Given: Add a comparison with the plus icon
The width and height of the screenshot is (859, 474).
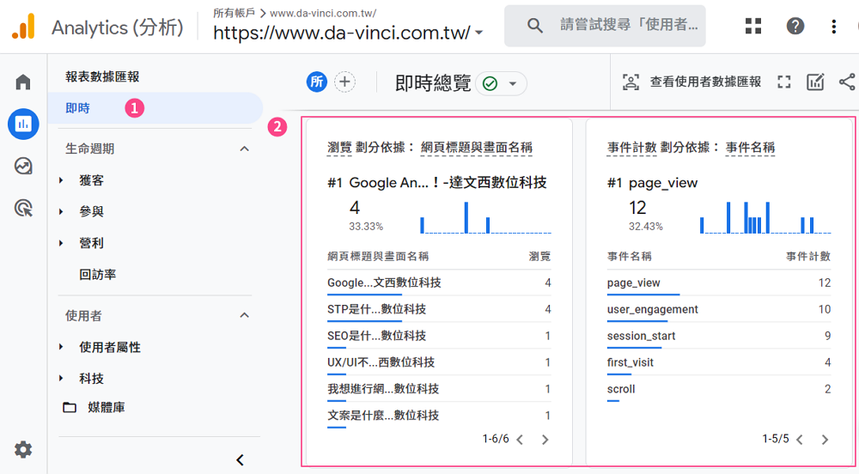Looking at the screenshot, I should pos(344,82).
